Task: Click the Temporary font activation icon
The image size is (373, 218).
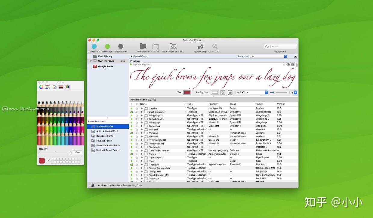Action: coord(94,46)
